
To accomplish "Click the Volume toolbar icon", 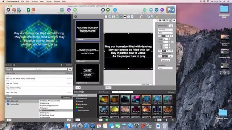I will [x=162, y=10].
